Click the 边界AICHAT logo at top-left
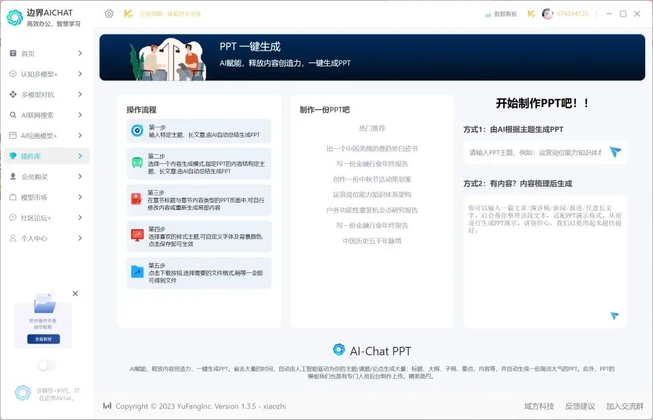 (x=15, y=18)
